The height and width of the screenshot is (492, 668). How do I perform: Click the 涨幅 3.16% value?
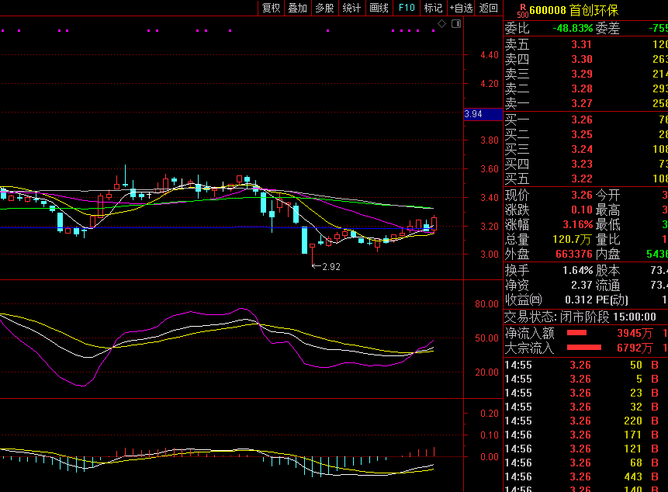tap(578, 224)
